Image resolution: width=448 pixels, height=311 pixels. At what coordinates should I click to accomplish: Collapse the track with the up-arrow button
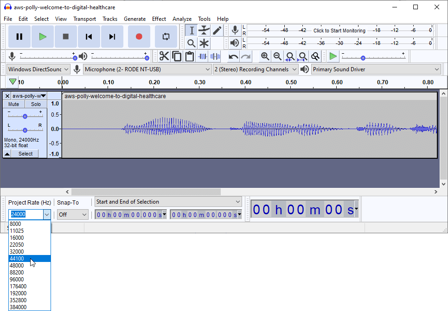[7, 154]
